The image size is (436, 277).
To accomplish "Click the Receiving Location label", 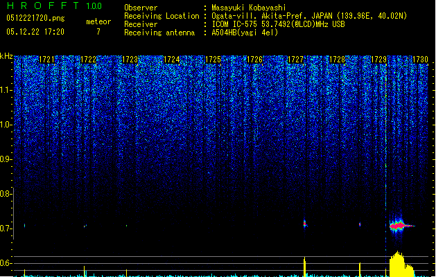I will click(162, 16).
